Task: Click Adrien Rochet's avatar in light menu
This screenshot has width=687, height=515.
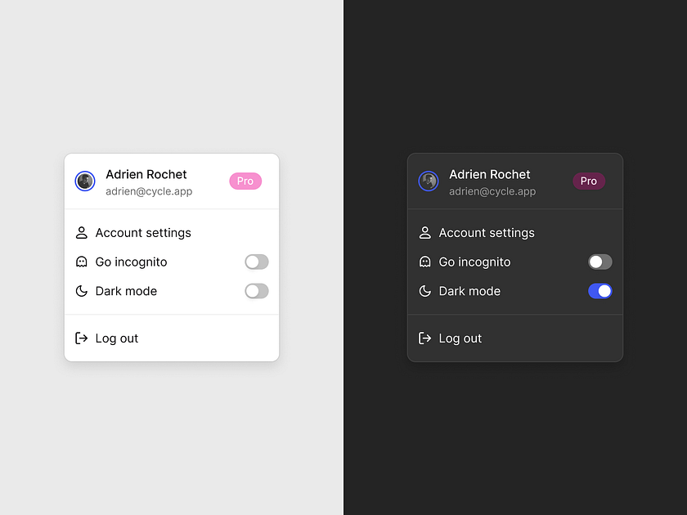Action: [85, 181]
